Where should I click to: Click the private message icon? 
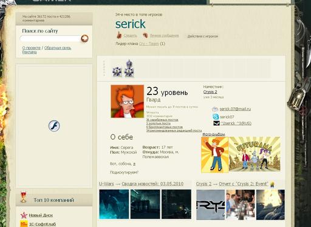(x=145, y=36)
